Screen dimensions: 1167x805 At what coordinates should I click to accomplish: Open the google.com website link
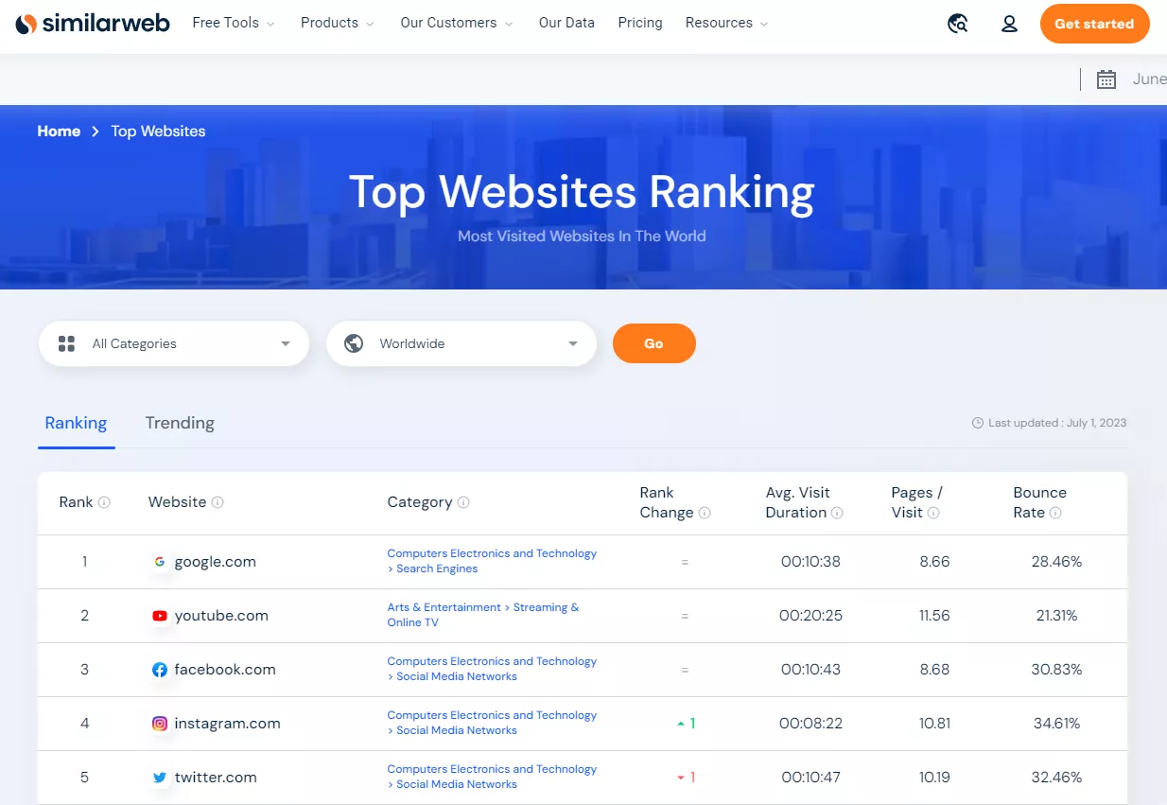215,562
